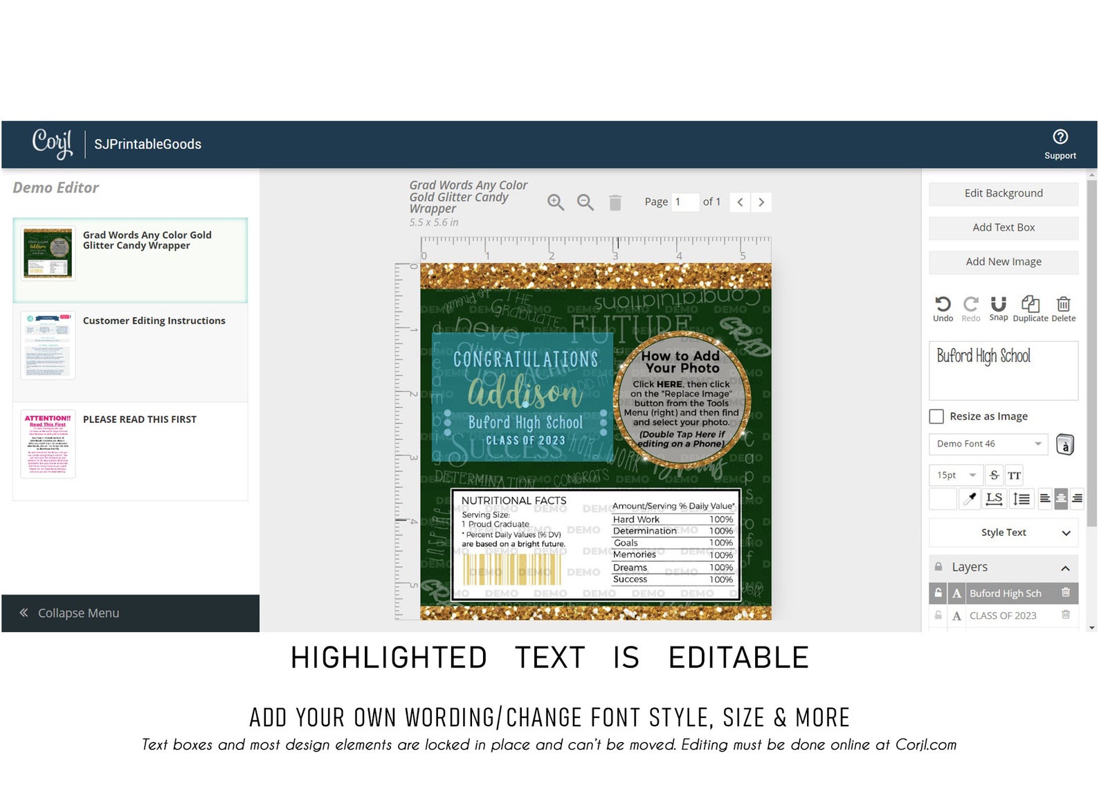The height and width of the screenshot is (785, 1099).
Task: Zoom in on the canvas
Action: pos(556,202)
